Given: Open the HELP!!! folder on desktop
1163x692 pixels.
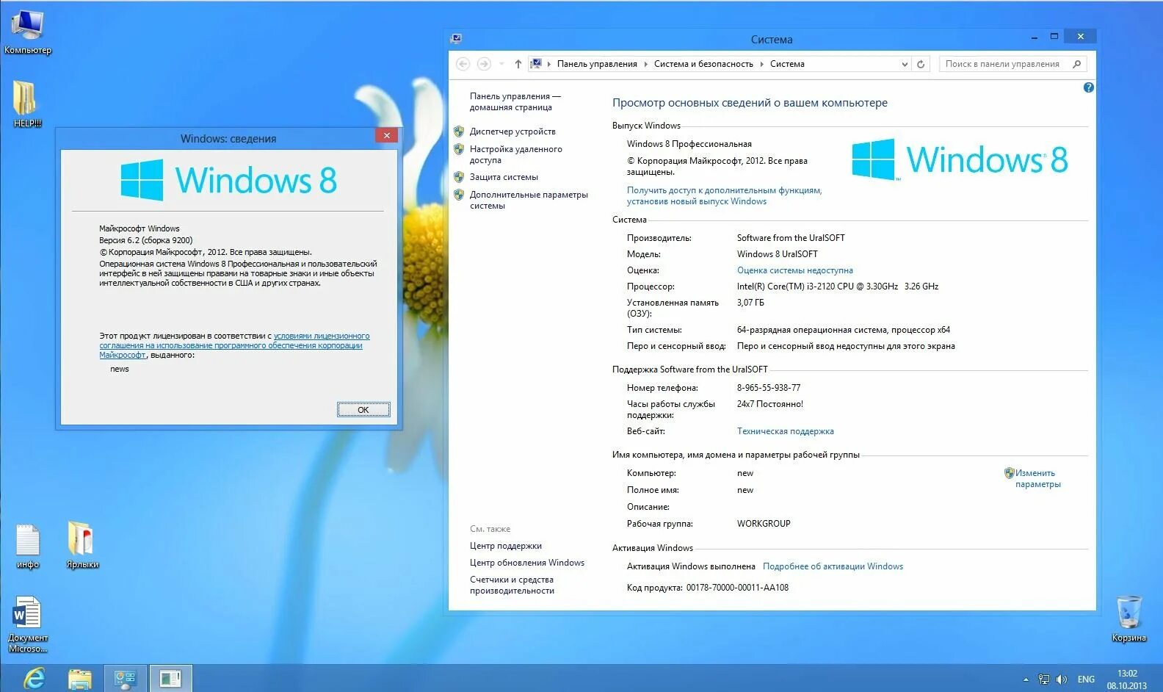Looking at the screenshot, I should [x=26, y=103].
